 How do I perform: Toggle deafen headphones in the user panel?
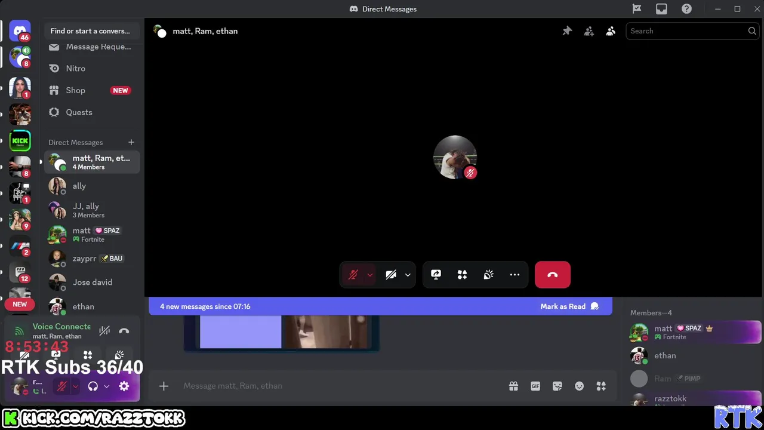(x=93, y=386)
